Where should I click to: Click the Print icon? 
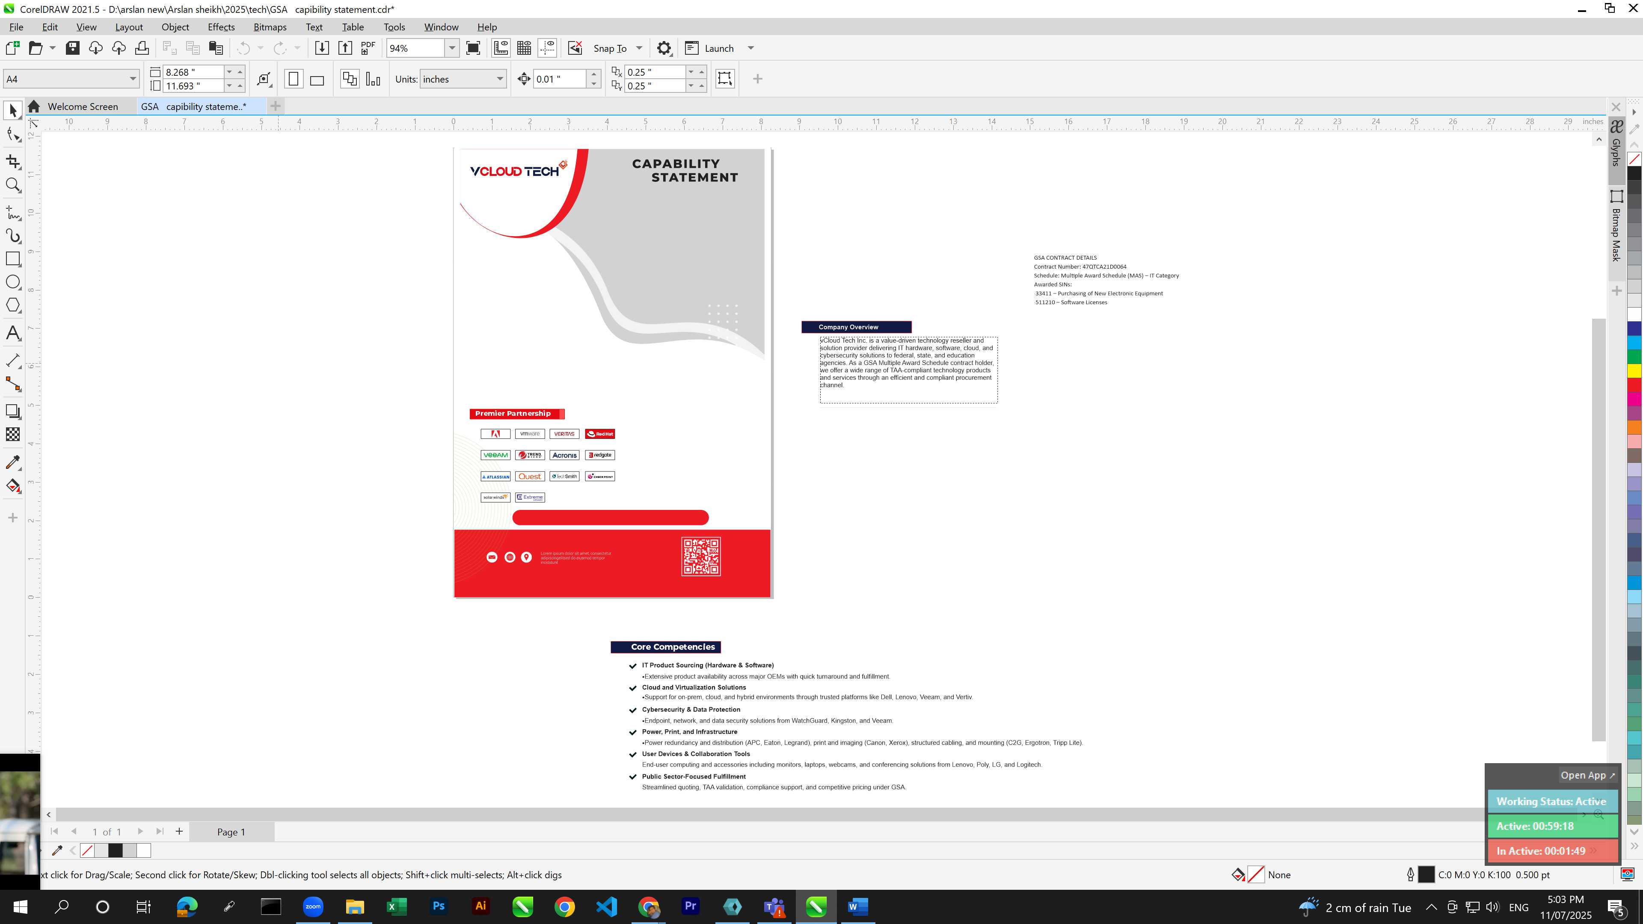[142, 48]
